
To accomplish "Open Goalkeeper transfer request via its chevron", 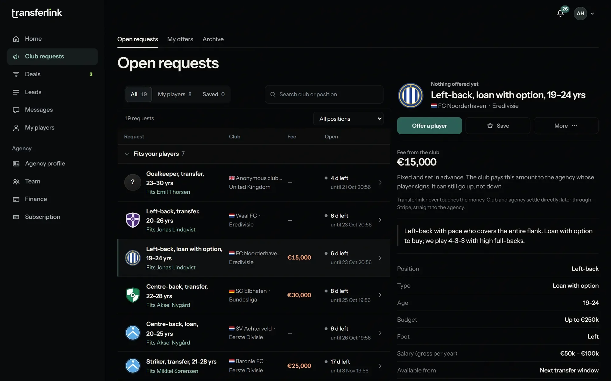I will 380,182.
